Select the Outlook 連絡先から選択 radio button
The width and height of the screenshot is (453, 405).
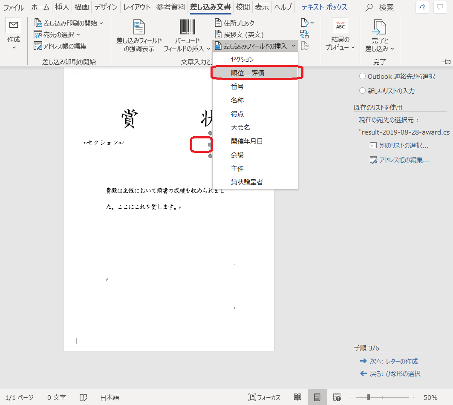(362, 76)
